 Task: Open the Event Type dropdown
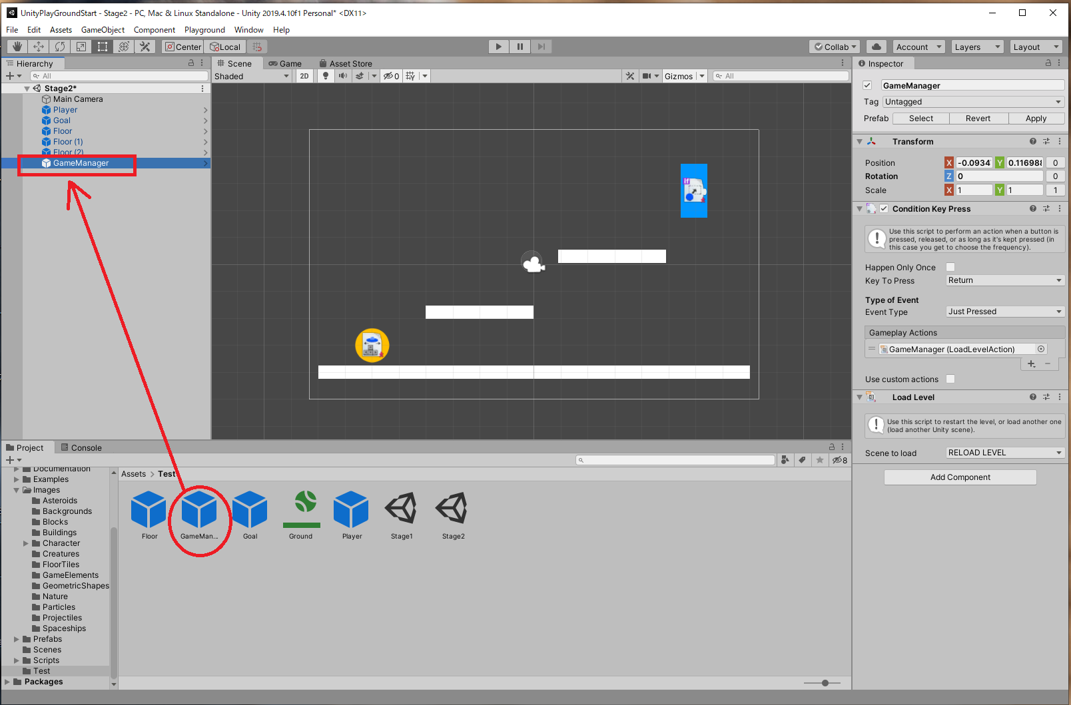[1005, 312]
